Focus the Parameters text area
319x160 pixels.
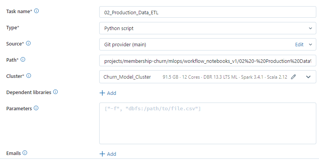(207, 123)
